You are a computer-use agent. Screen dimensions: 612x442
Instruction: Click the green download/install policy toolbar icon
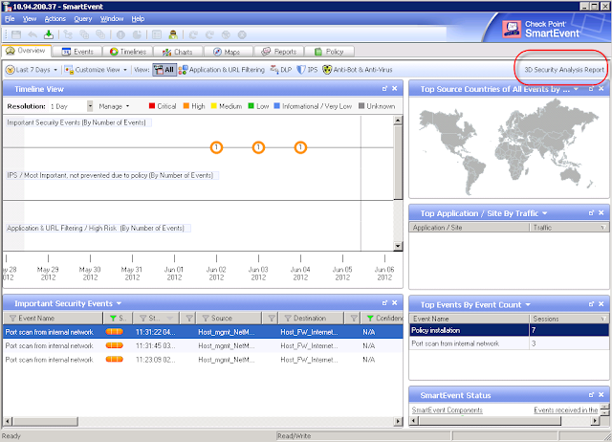[49, 34]
